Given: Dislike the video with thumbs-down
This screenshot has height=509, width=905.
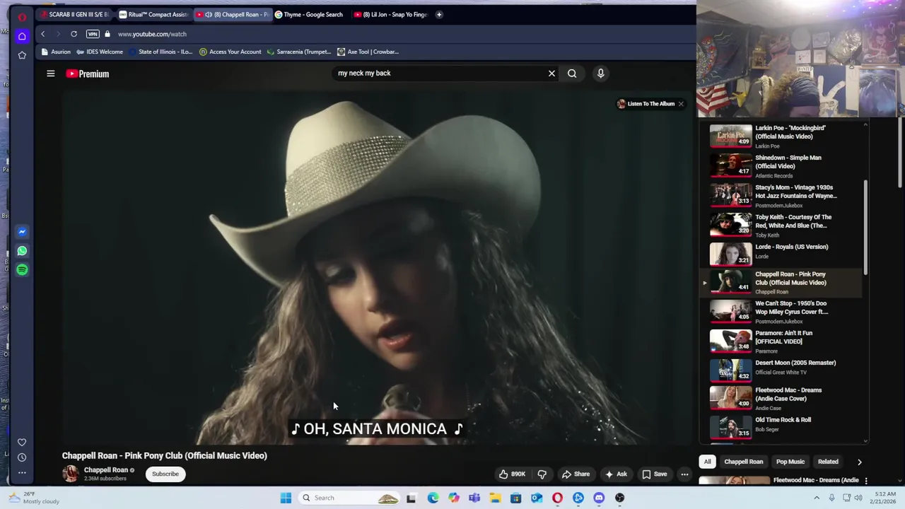Looking at the screenshot, I should point(542,474).
